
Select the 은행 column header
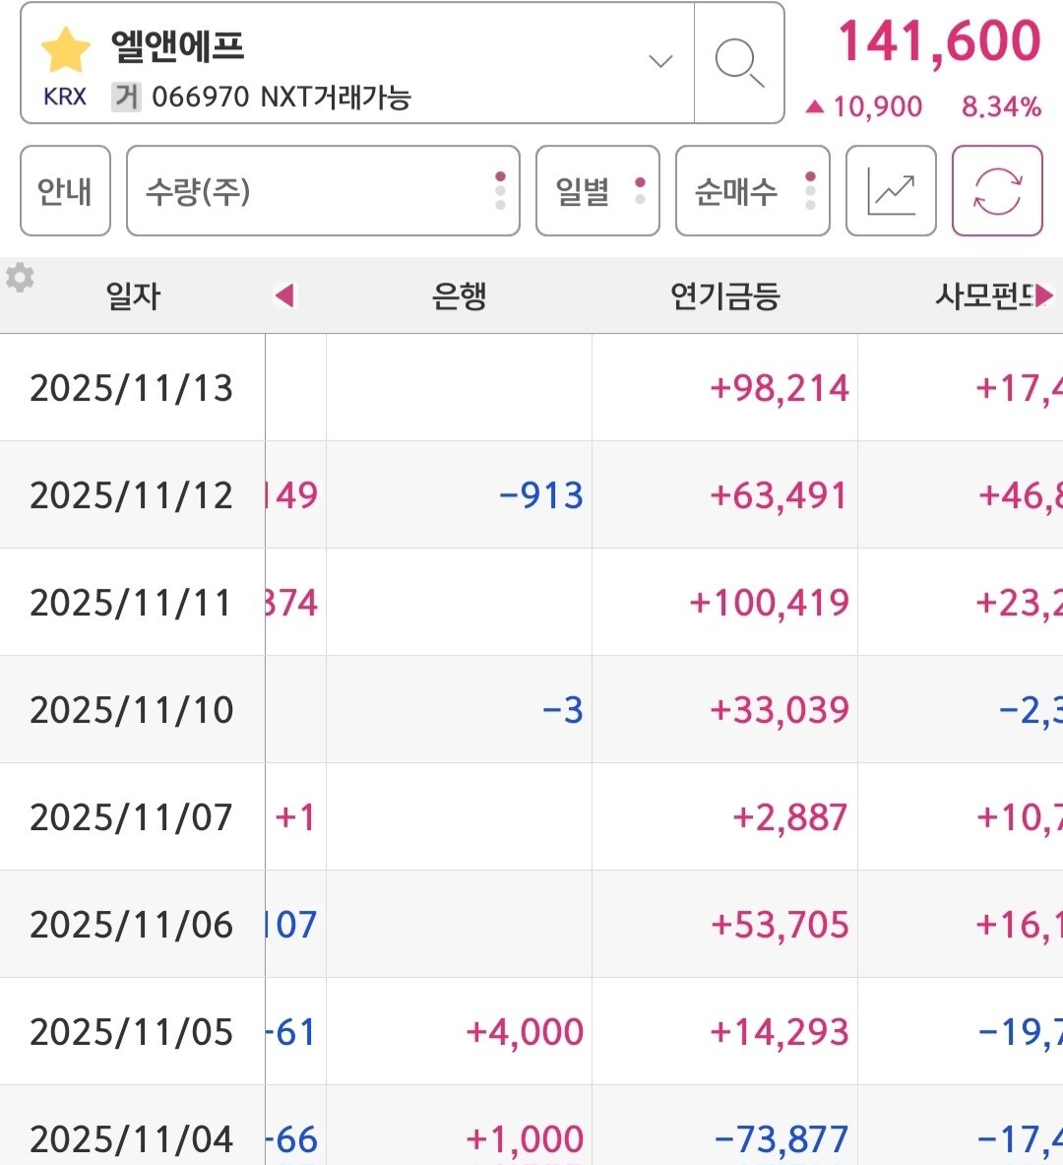coord(459,295)
